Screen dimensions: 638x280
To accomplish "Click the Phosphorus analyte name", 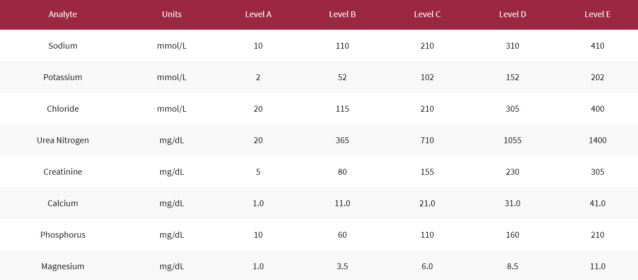I will tap(63, 235).
